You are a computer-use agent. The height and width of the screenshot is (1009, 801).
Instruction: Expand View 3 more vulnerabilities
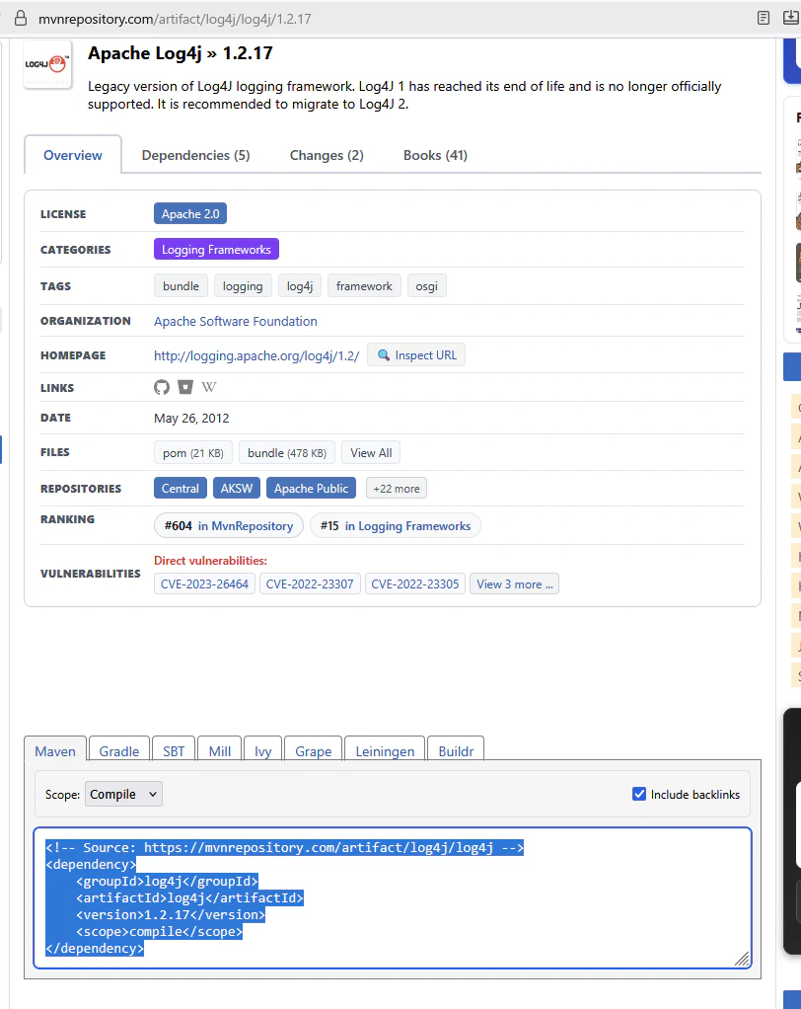pyautogui.click(x=514, y=583)
